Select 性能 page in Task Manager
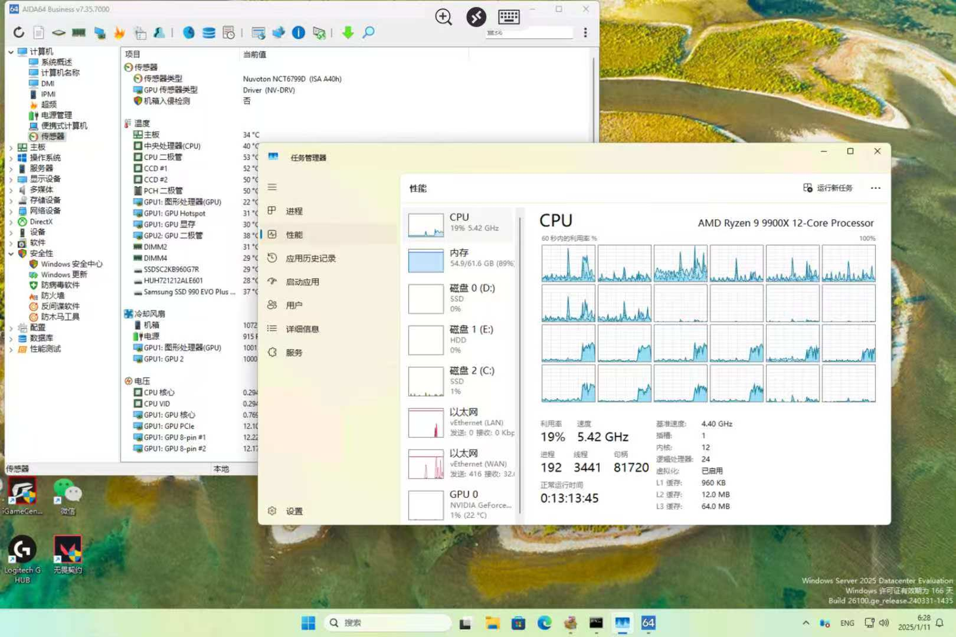 tap(329, 235)
